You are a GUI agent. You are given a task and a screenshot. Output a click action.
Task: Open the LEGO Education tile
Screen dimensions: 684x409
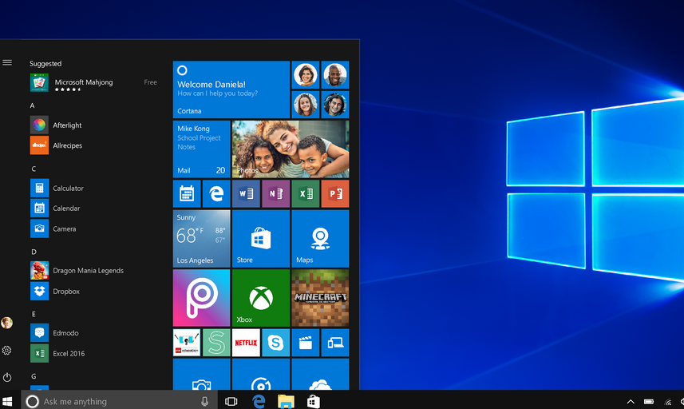pos(187,343)
